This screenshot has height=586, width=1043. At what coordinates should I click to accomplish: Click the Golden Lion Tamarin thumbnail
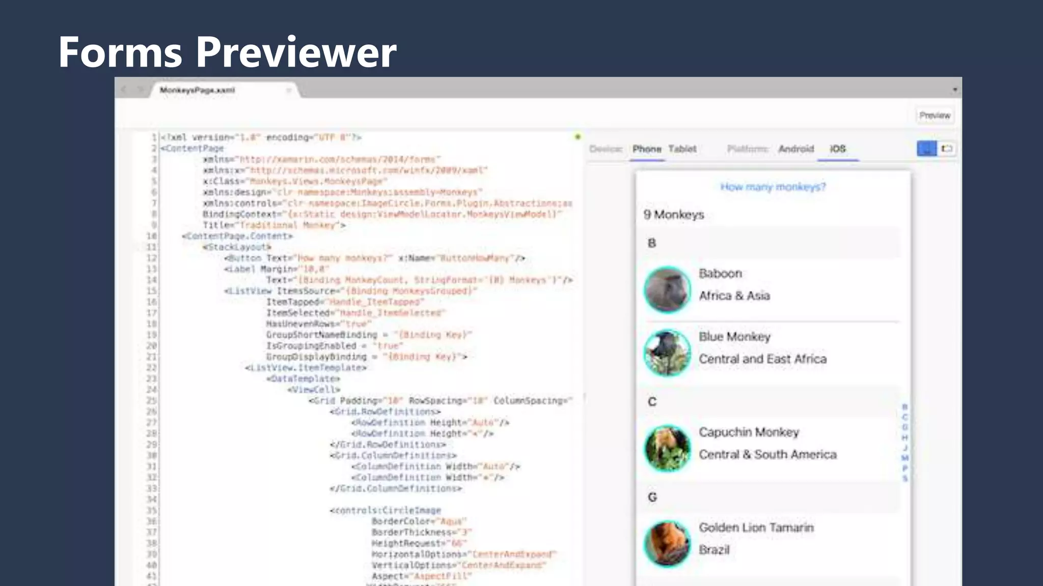(667, 544)
